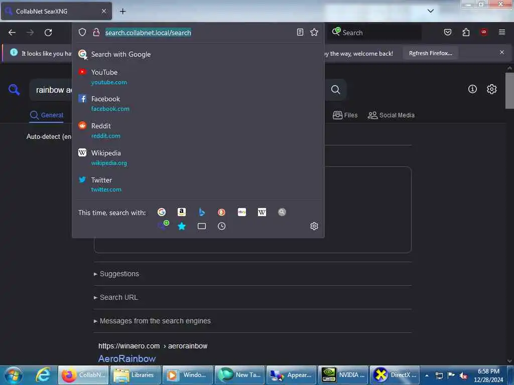Go back one page
Screen dimensions: 514x385
click(x=12, y=33)
